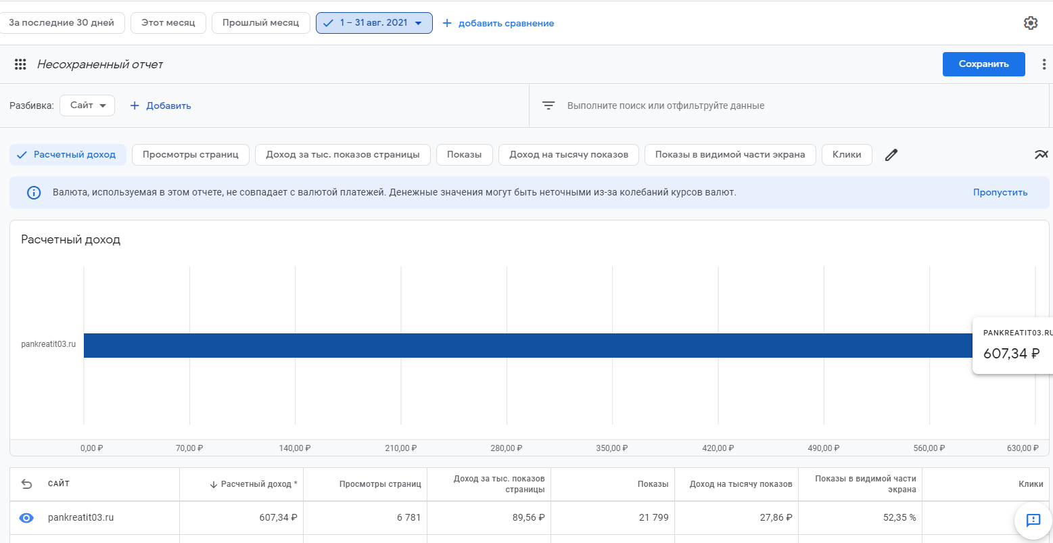Open the feedback chat bubble icon
Screen dimensions: 1053x543
(x=1033, y=520)
